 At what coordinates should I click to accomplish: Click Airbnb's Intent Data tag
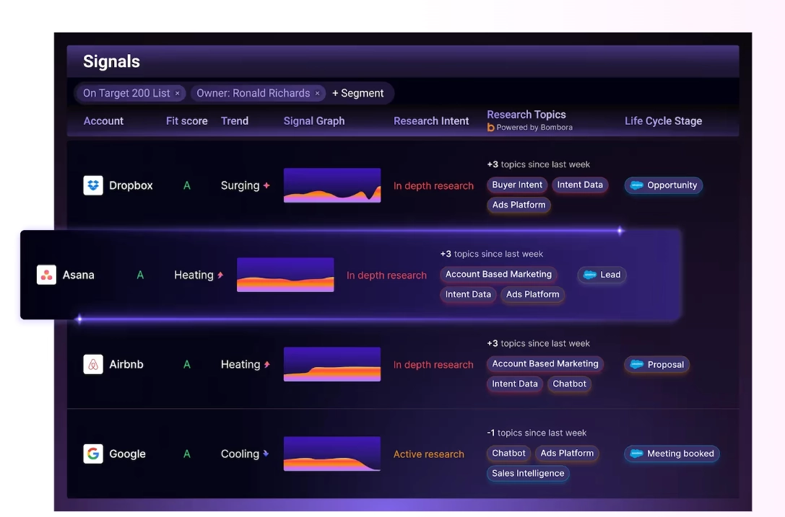[x=515, y=384]
